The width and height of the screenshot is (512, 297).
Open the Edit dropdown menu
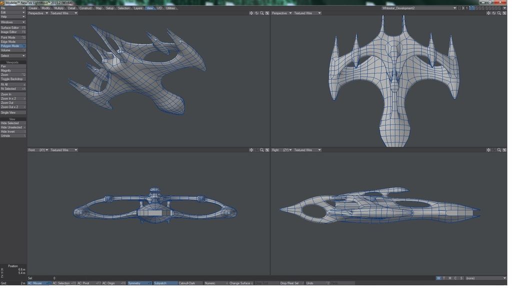click(13, 12)
